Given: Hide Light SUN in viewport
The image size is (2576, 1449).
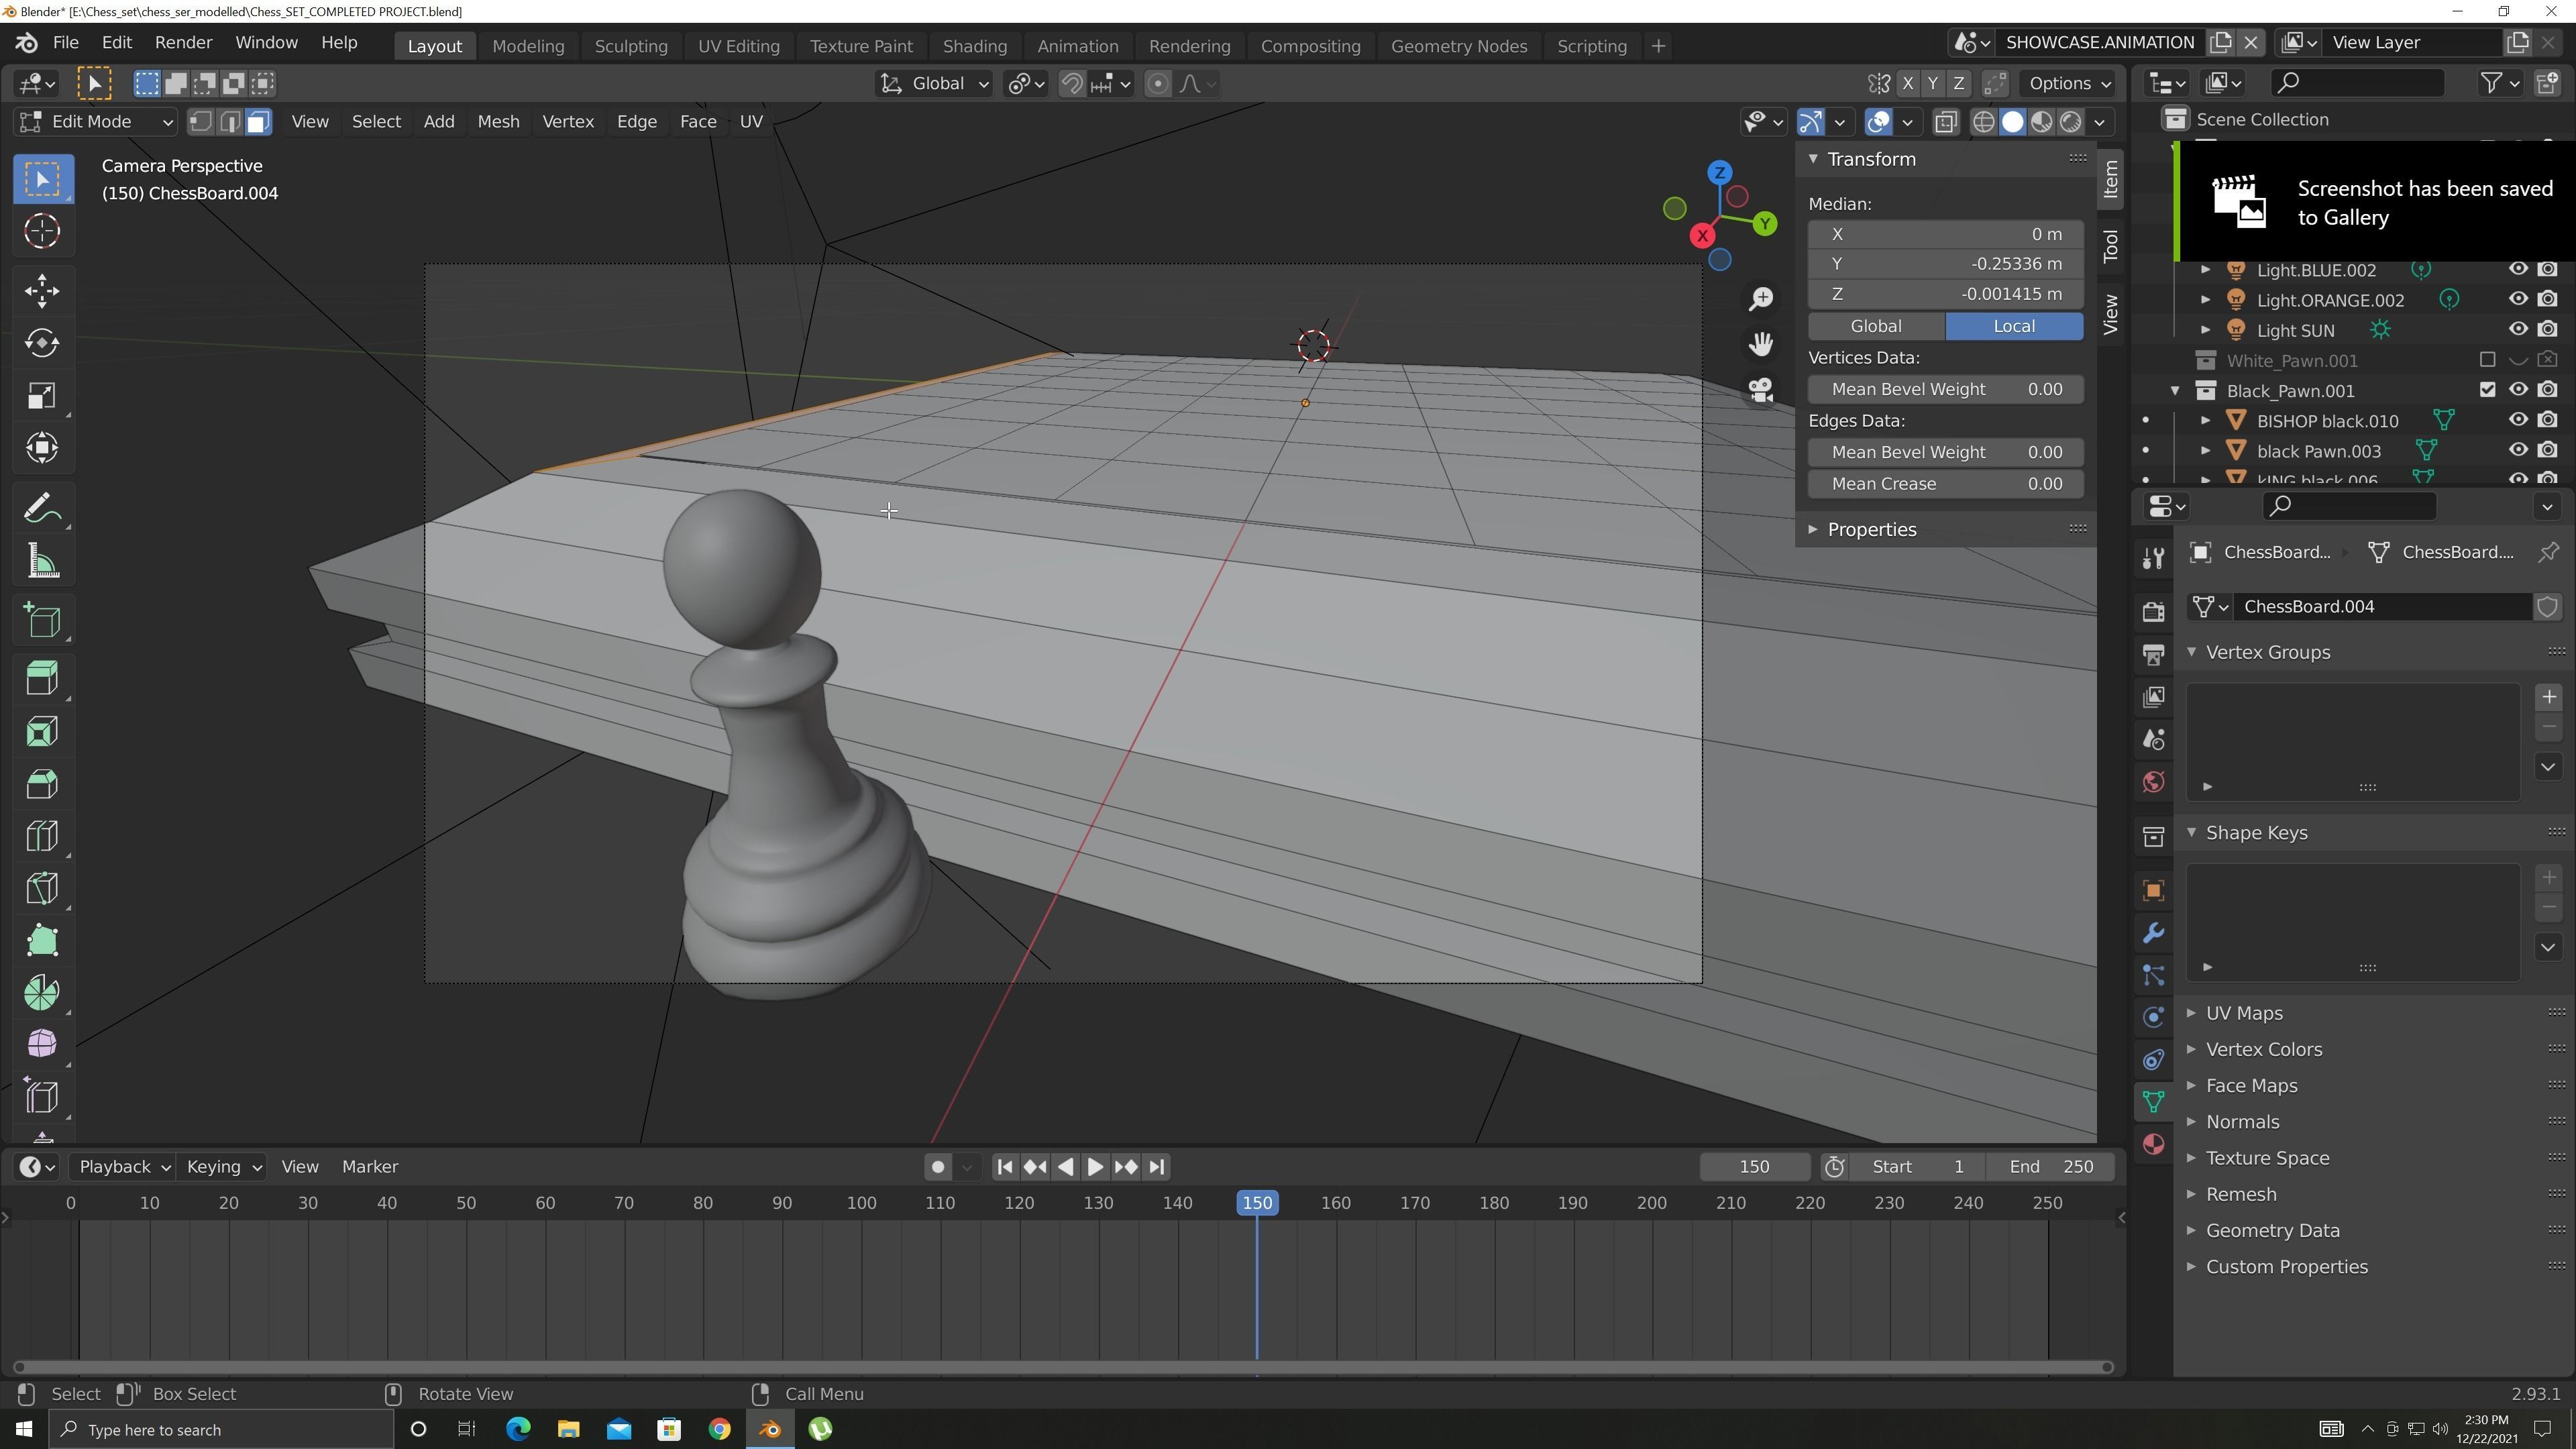Looking at the screenshot, I should [x=2517, y=329].
